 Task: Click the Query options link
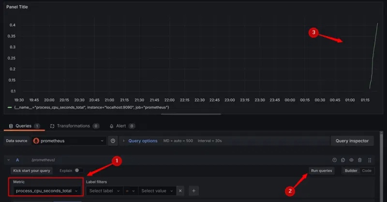tap(143, 141)
